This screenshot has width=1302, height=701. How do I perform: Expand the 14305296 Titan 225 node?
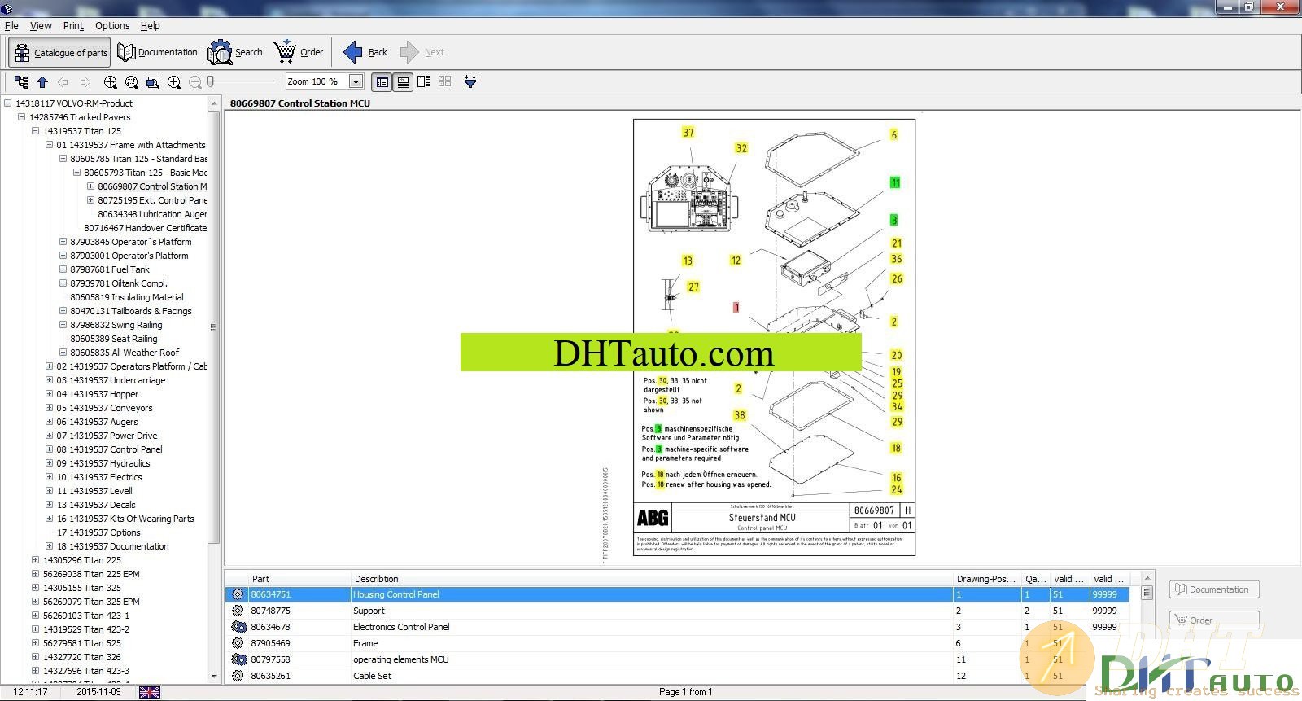click(x=35, y=560)
